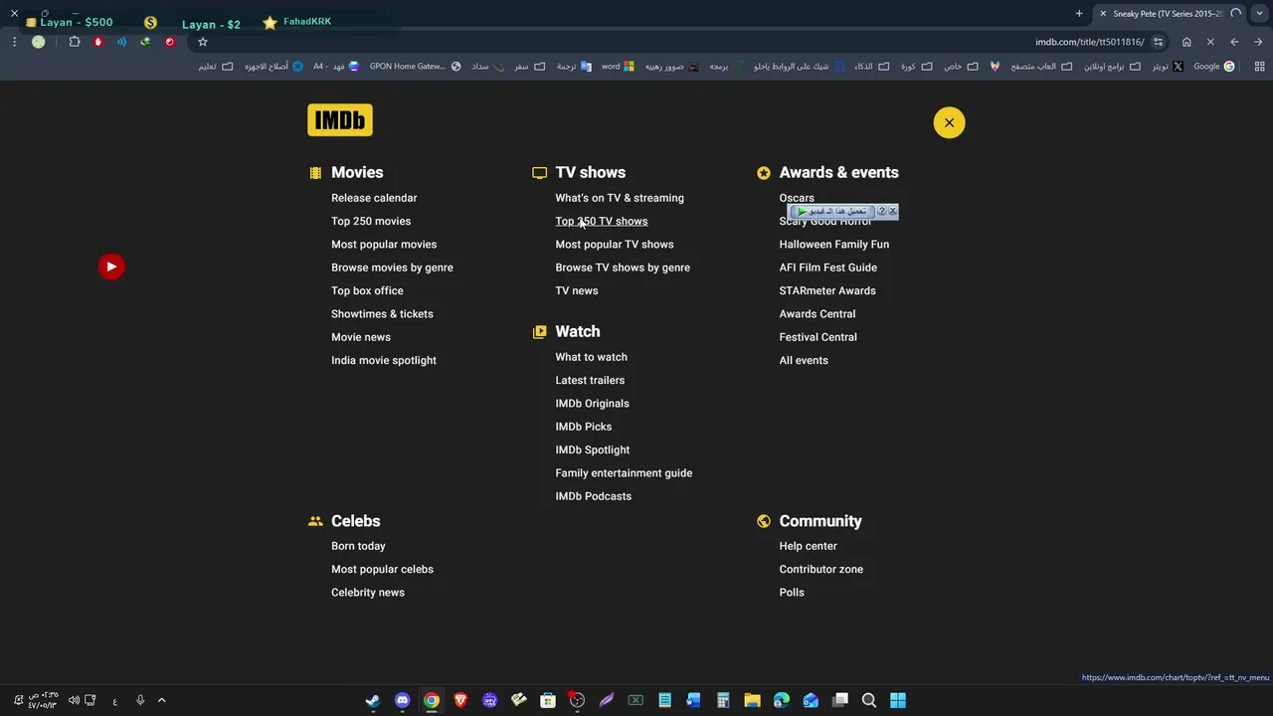1273x716 pixels.
Task: Expand the system tray hidden icons chevron
Action: pos(161,700)
